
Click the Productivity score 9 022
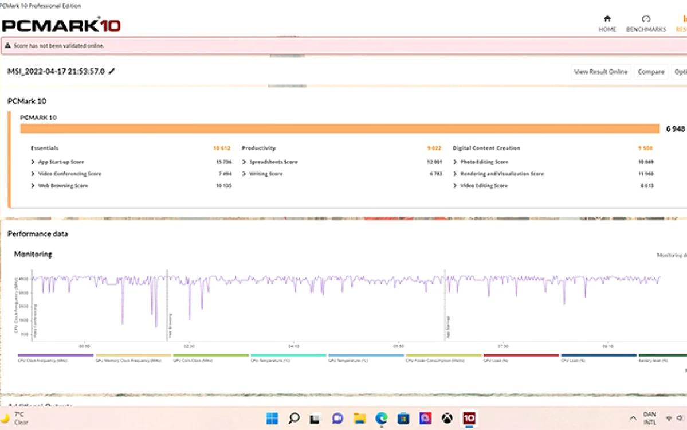pos(434,148)
